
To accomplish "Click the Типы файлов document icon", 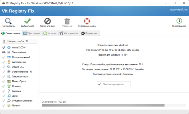I will 9,52.
